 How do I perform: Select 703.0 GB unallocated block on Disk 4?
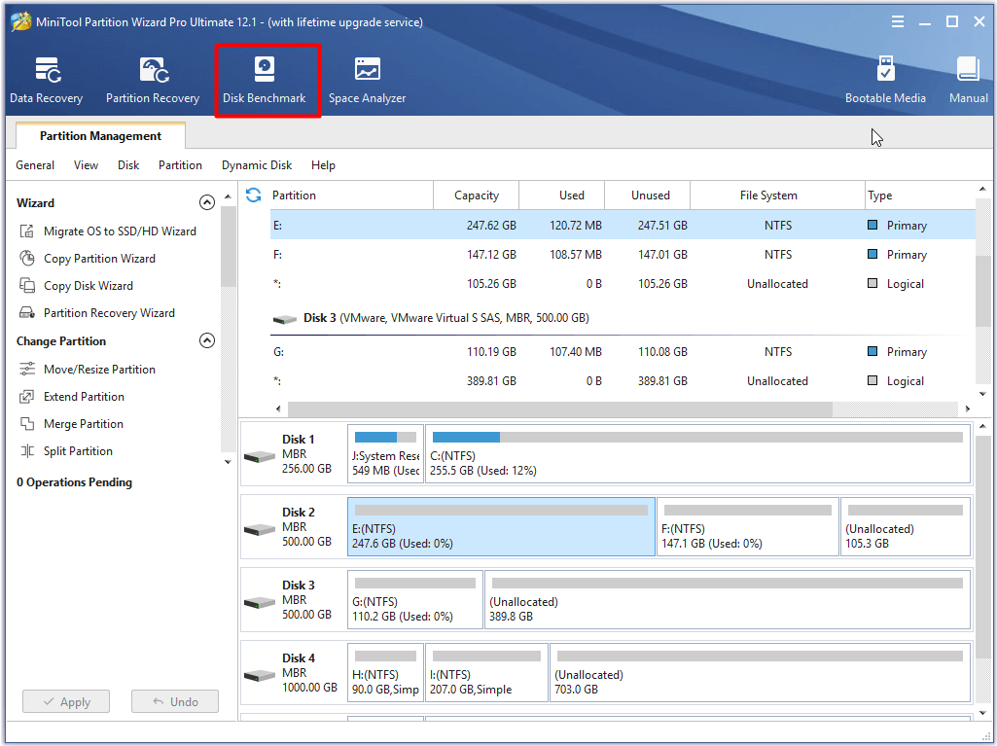pos(760,673)
